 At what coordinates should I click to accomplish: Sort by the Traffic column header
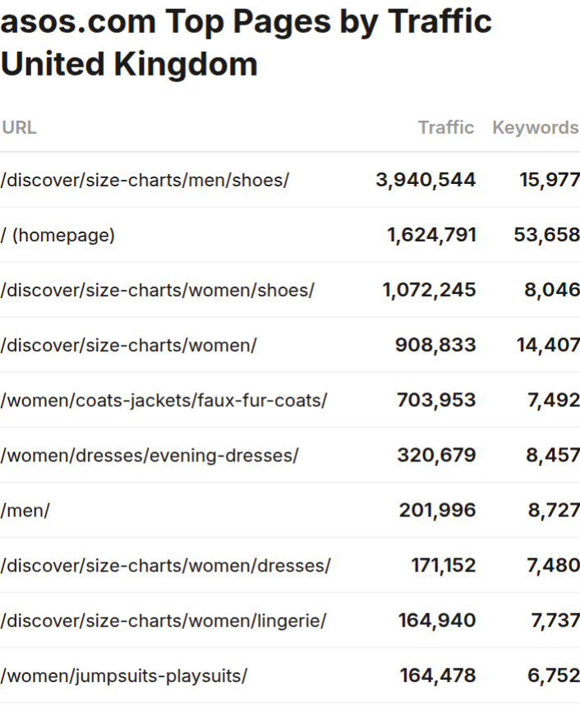[x=445, y=127]
